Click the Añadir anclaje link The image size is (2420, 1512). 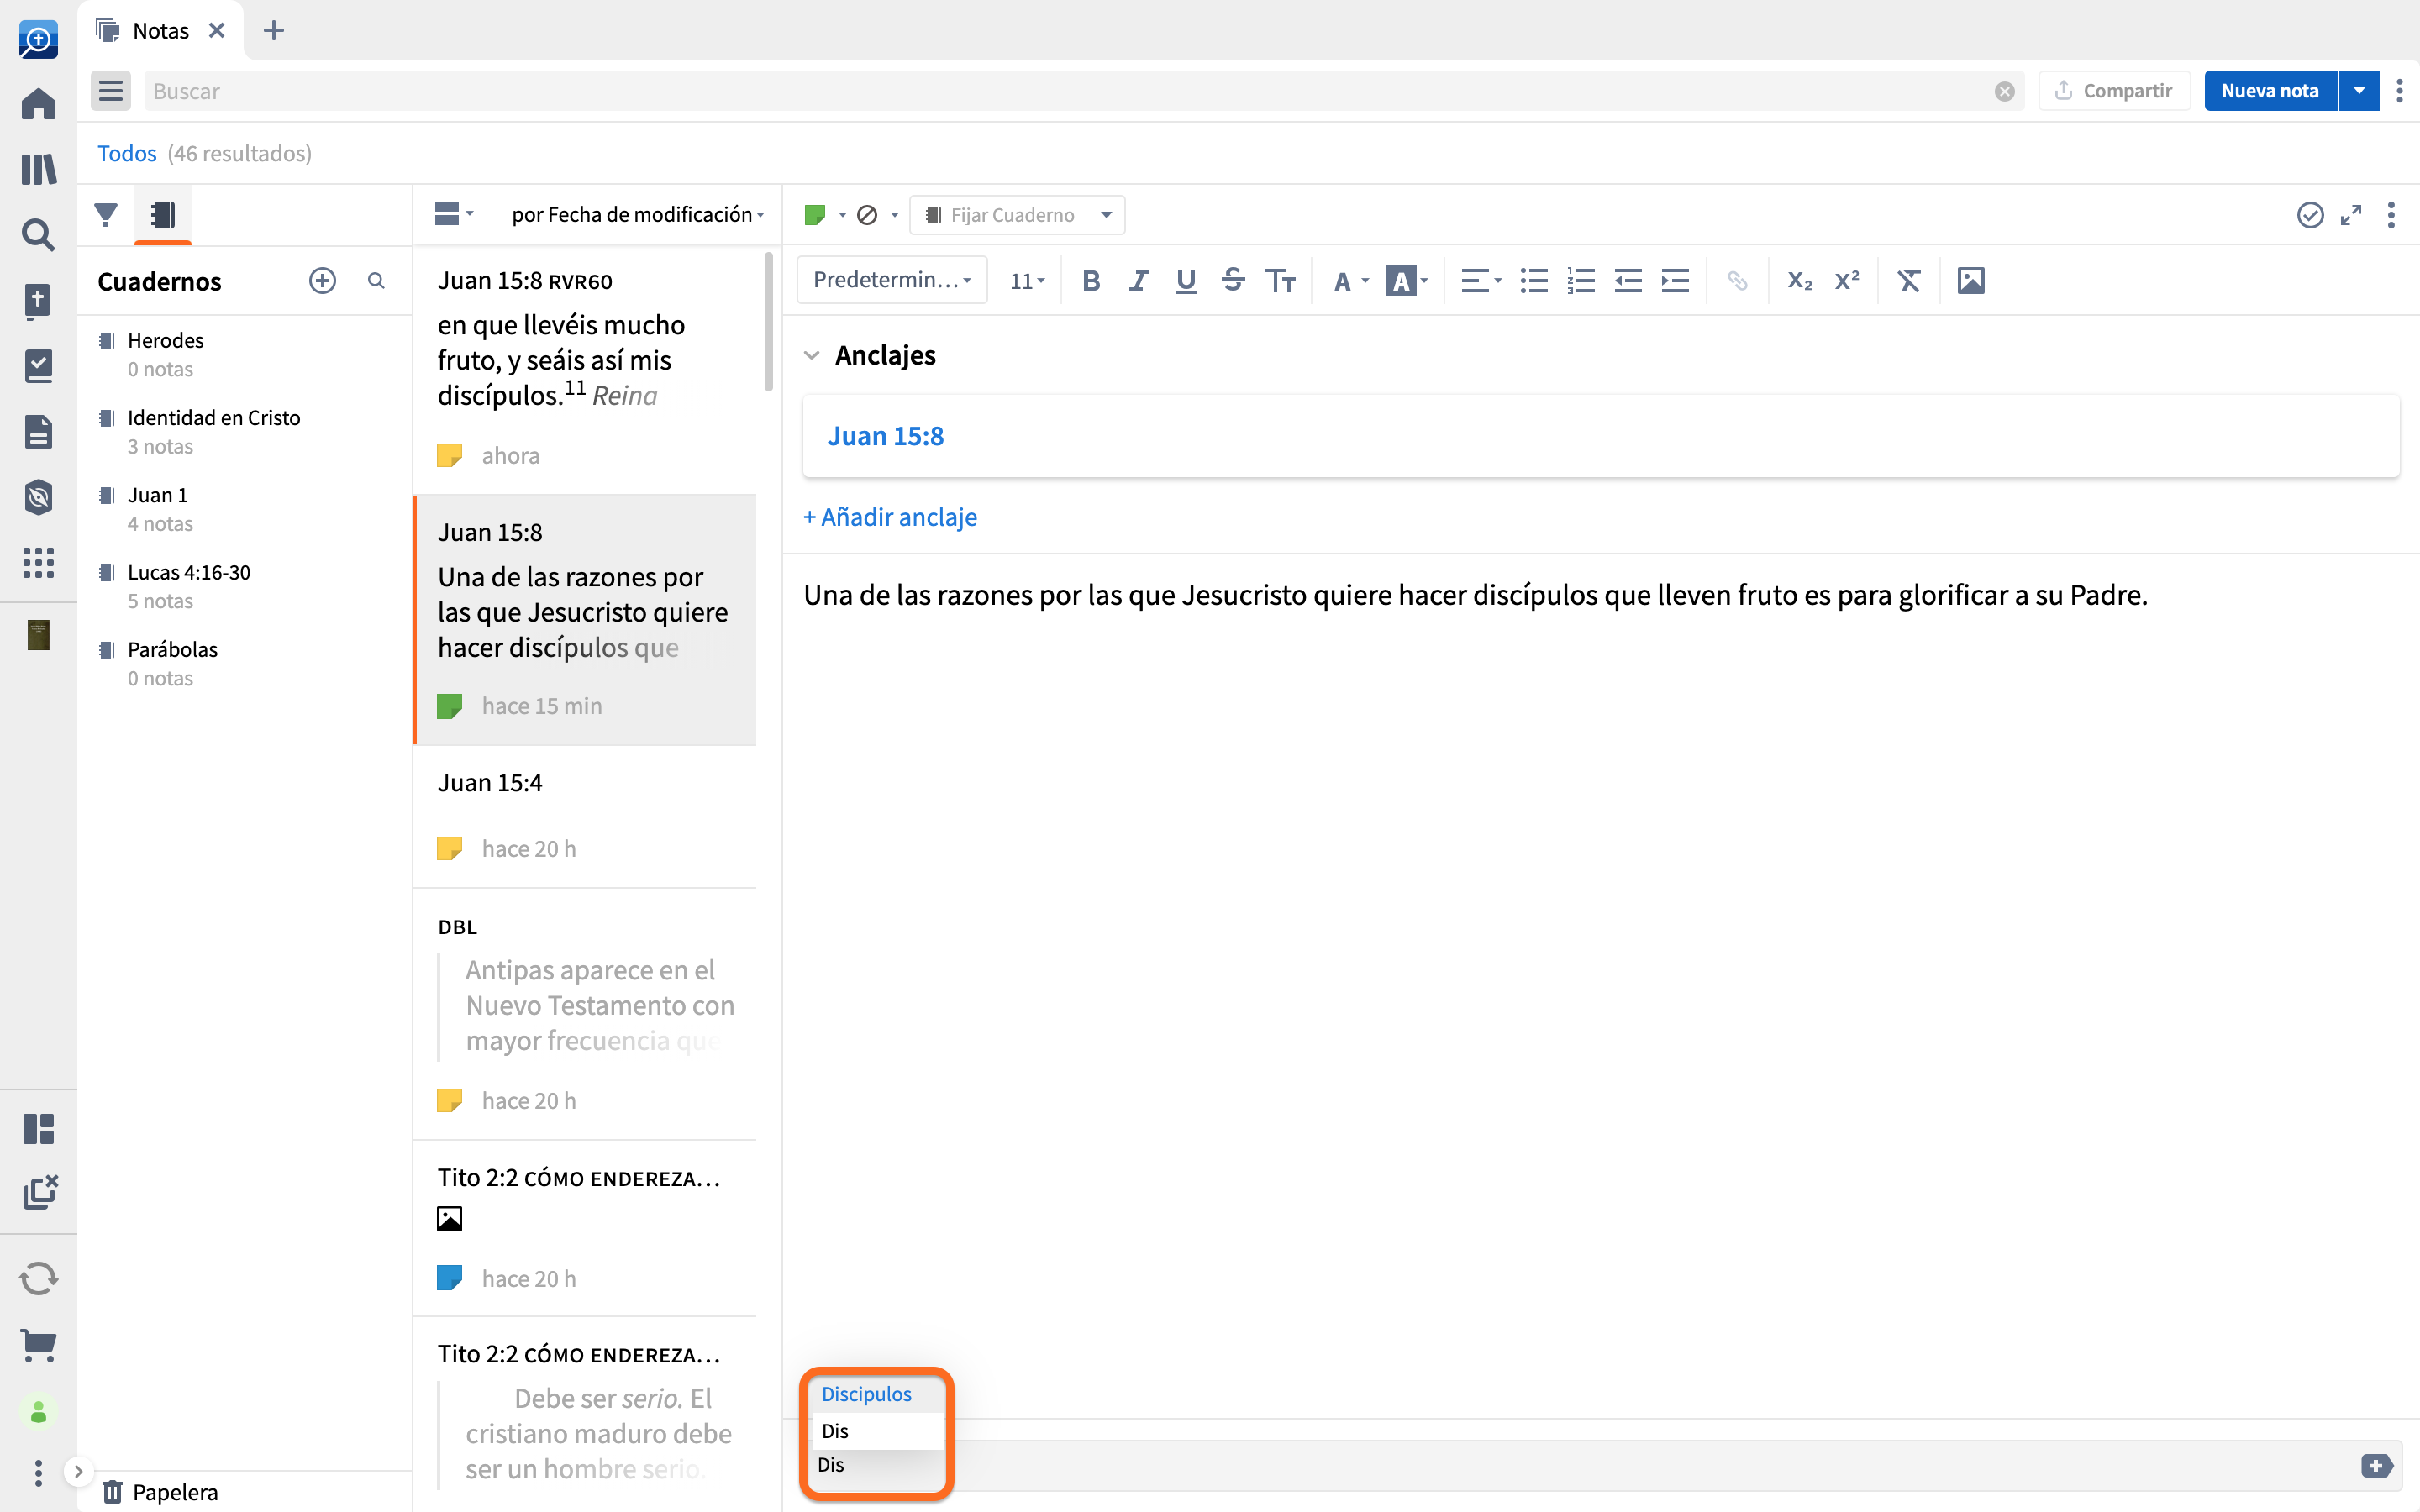click(x=890, y=517)
